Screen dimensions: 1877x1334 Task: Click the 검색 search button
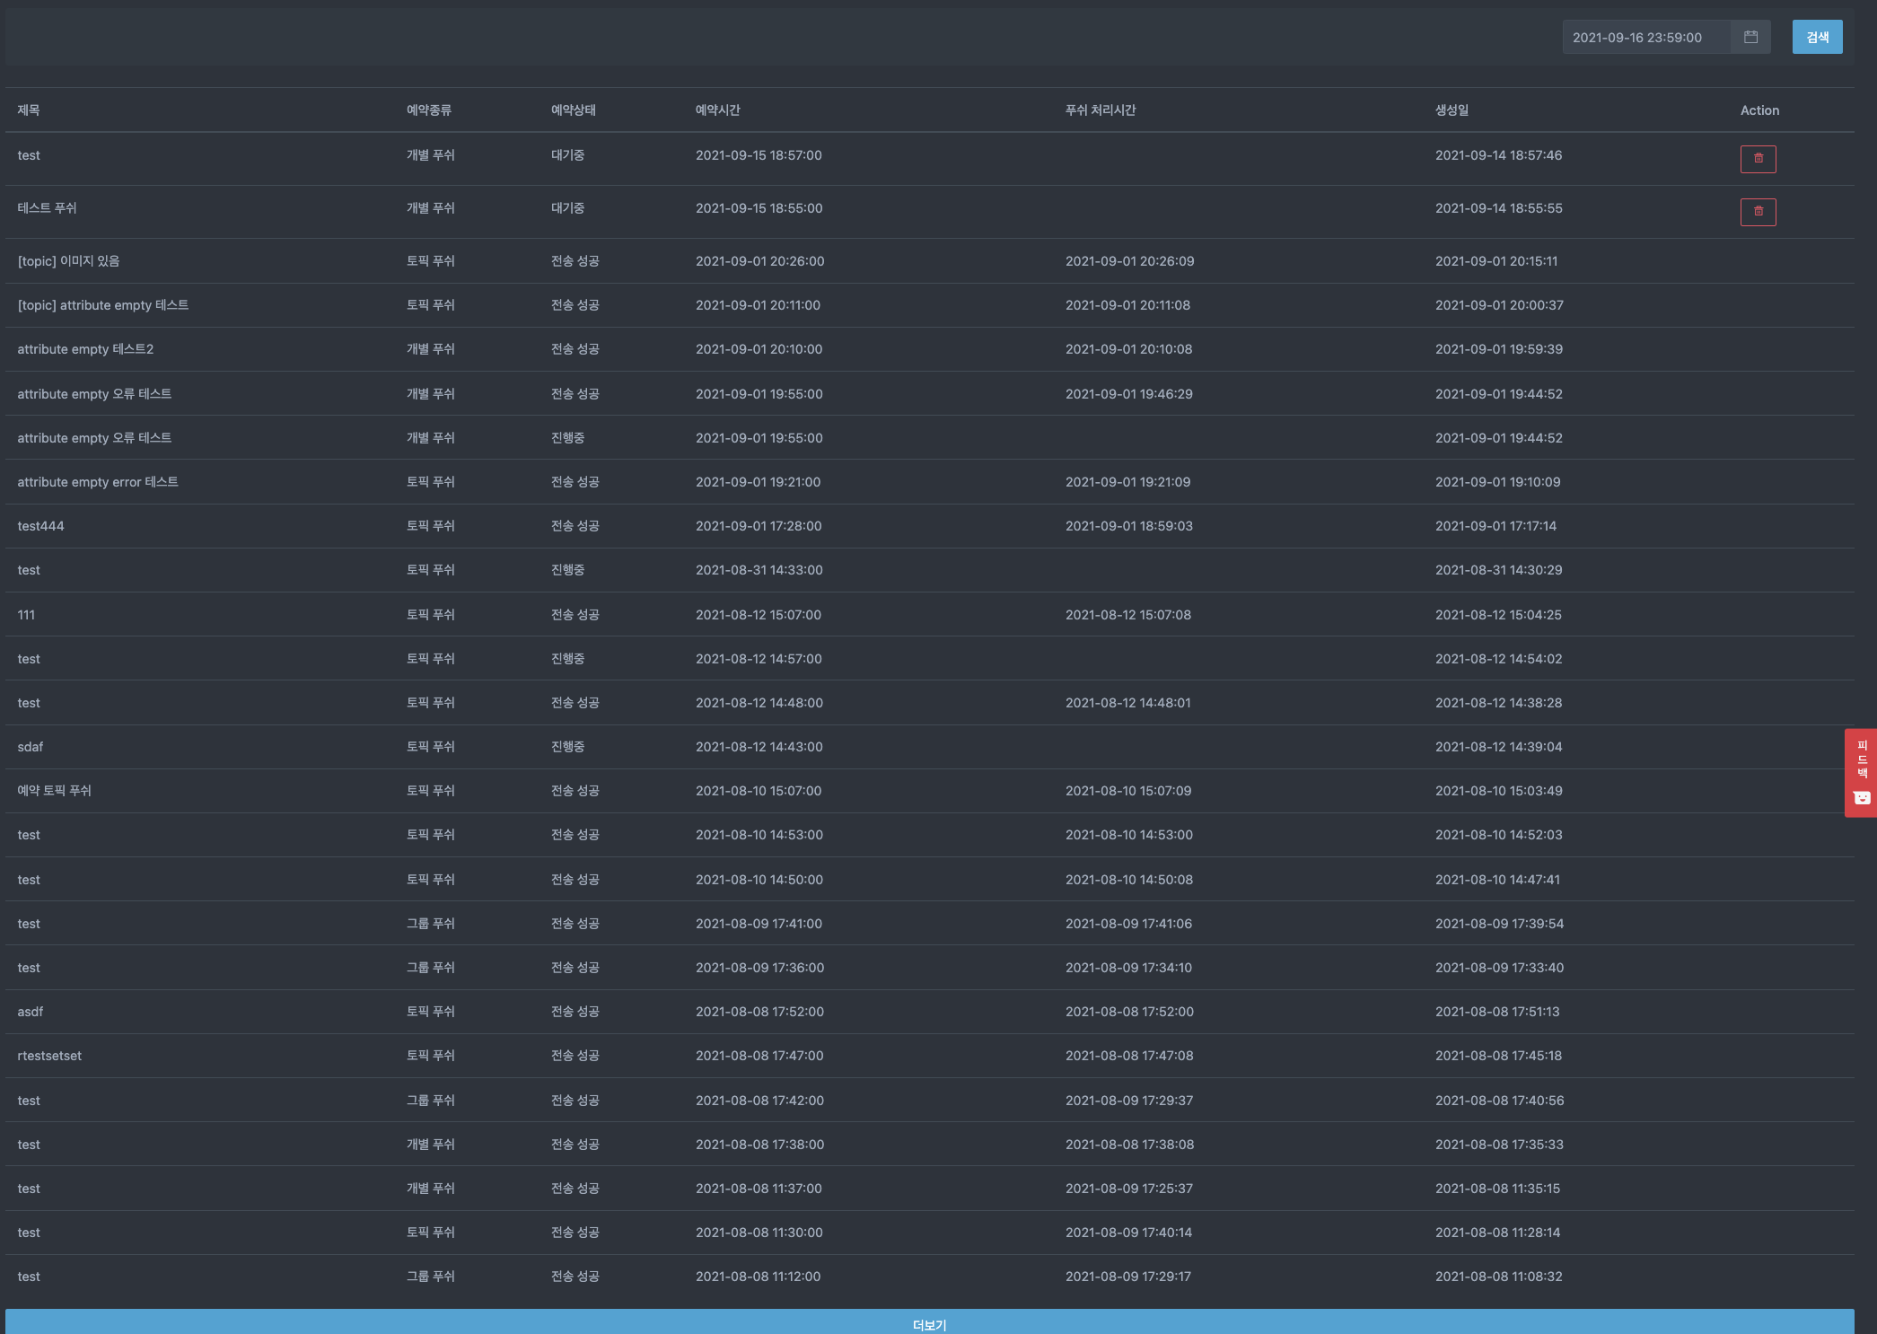click(1817, 37)
